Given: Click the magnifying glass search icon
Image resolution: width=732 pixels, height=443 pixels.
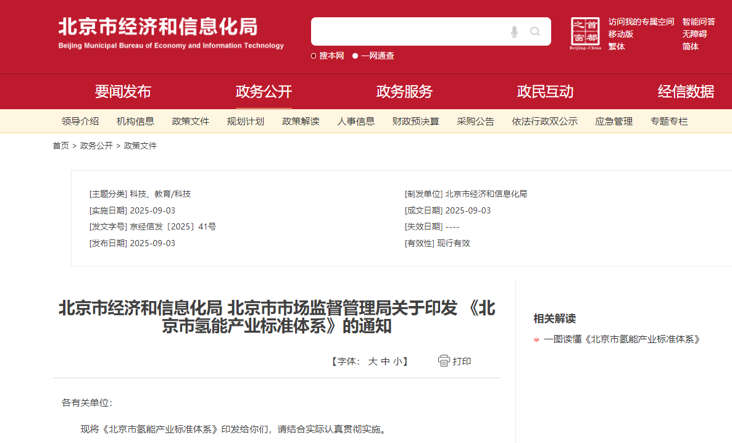Looking at the screenshot, I should [x=535, y=31].
